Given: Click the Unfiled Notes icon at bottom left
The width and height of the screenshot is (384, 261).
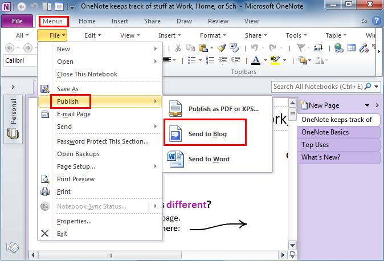Looking at the screenshot, I should pyautogui.click(x=12, y=247).
